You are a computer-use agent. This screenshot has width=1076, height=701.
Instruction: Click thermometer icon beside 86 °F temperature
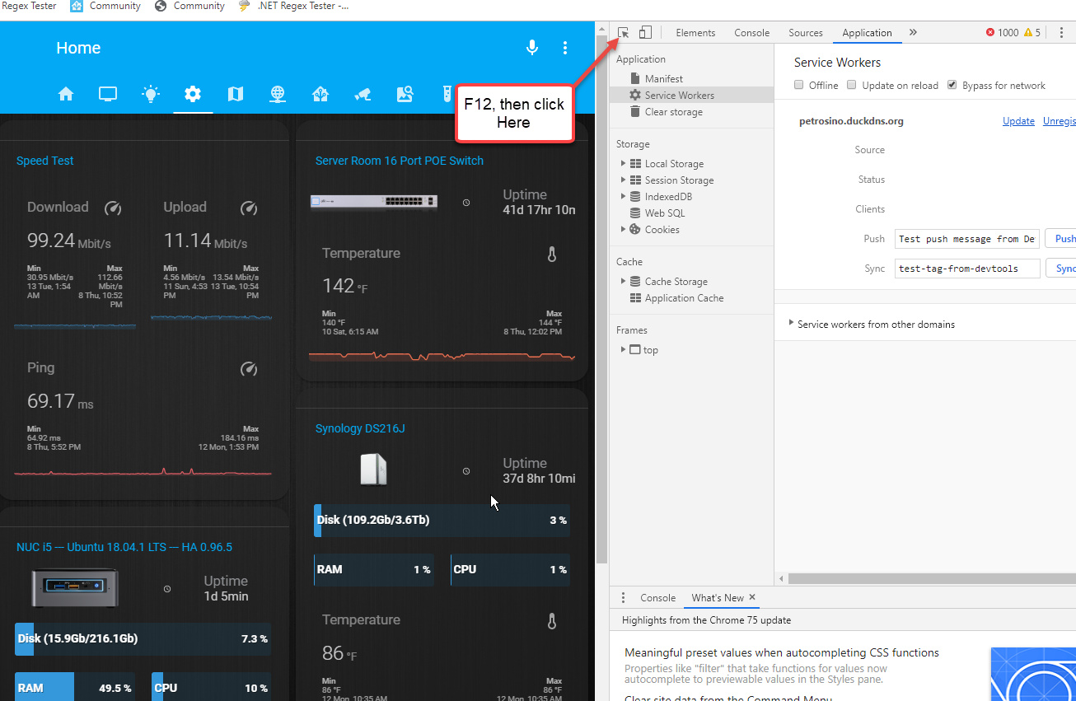click(x=552, y=621)
